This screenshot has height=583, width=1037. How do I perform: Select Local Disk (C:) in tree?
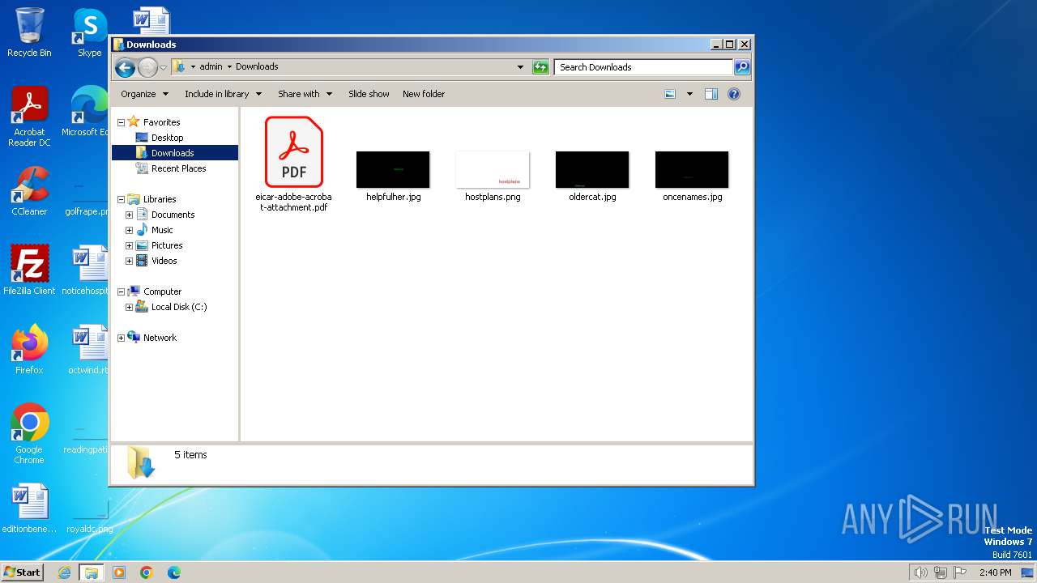coord(179,307)
